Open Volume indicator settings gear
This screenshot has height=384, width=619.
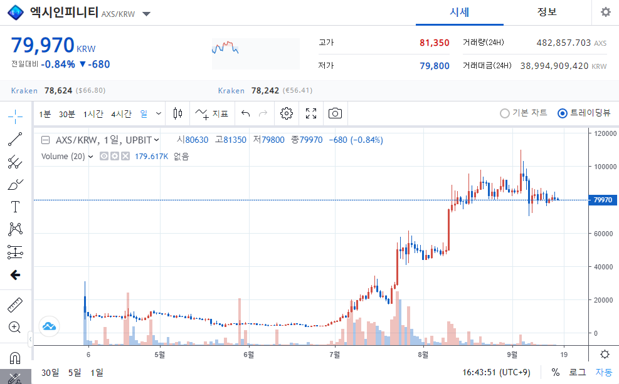coord(115,157)
